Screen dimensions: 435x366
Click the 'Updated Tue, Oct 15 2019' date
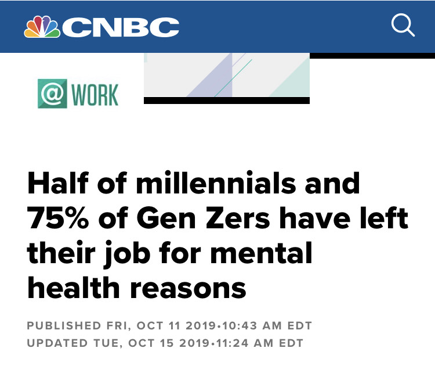click(x=118, y=343)
